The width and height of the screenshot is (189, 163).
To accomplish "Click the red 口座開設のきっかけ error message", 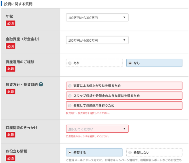I will tap(88, 137).
